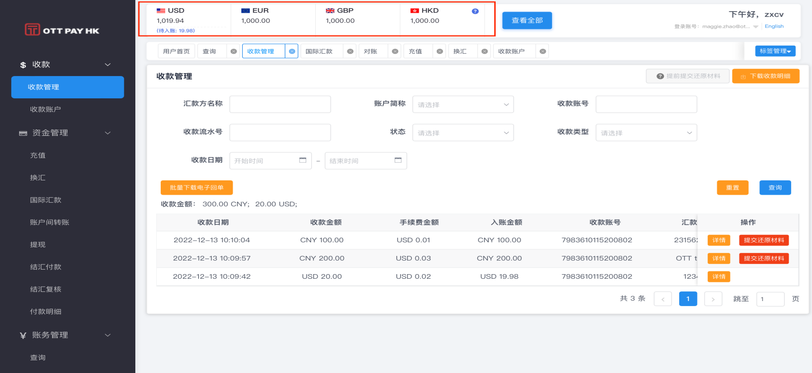Click into the 收款流水号 input field
Screen dimensions: 812x373
point(280,133)
